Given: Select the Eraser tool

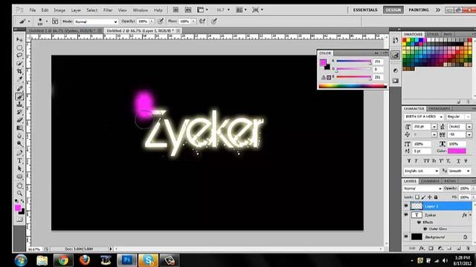Looking at the screenshot, I should coord(19,120).
